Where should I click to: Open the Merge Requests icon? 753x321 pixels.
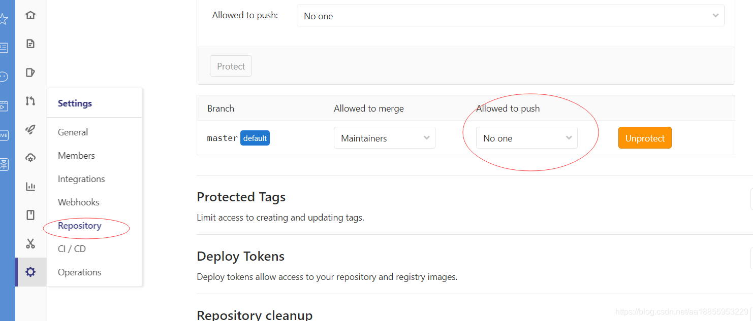pyautogui.click(x=30, y=101)
